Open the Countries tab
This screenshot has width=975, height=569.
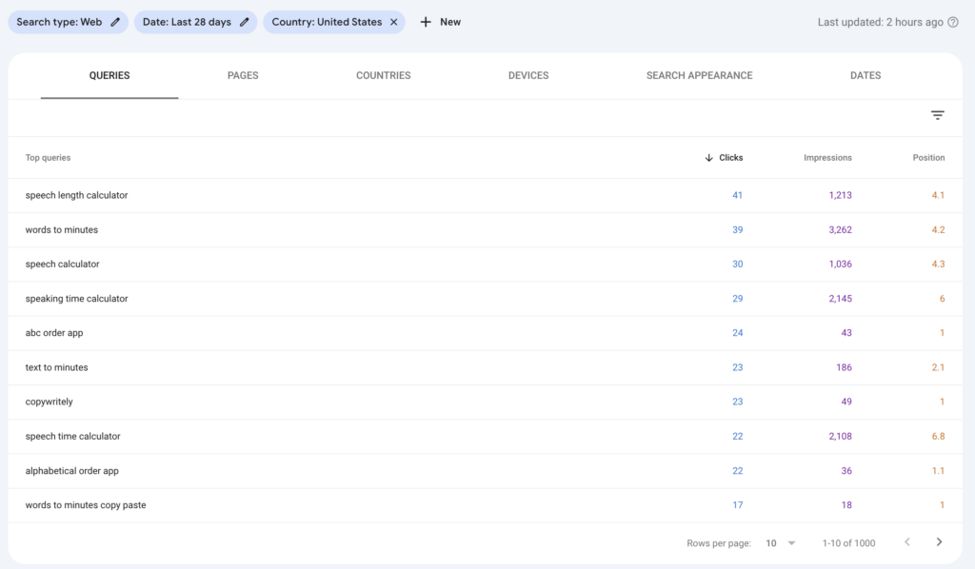click(x=383, y=75)
